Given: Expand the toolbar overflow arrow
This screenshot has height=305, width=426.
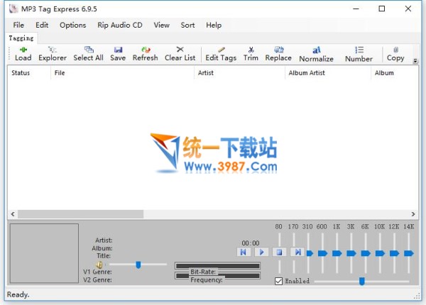Looking at the screenshot, I should [x=415, y=61].
